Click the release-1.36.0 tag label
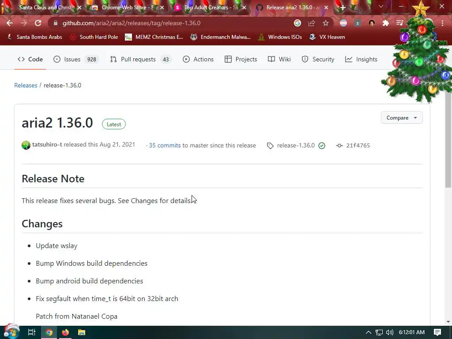Viewport: 452px width, 339px height. (x=296, y=145)
